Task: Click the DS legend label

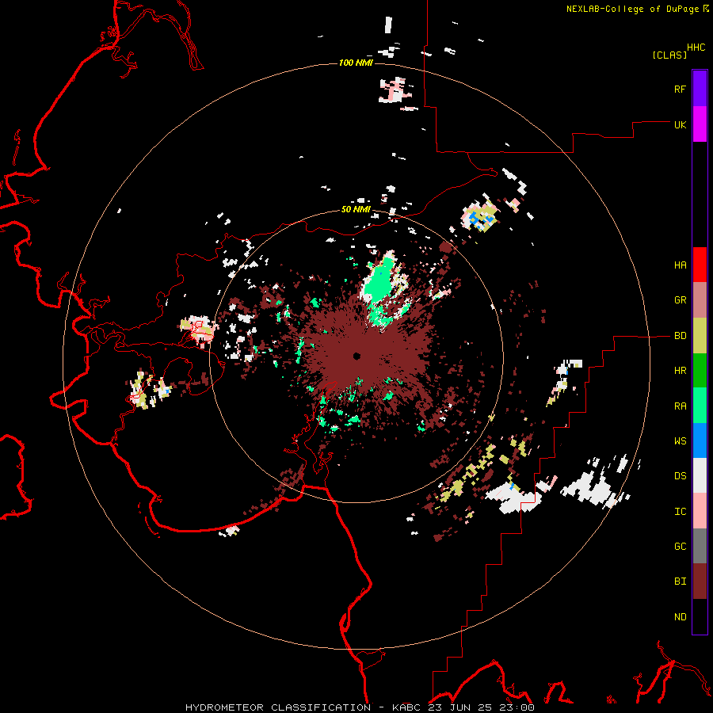Action: (680, 476)
